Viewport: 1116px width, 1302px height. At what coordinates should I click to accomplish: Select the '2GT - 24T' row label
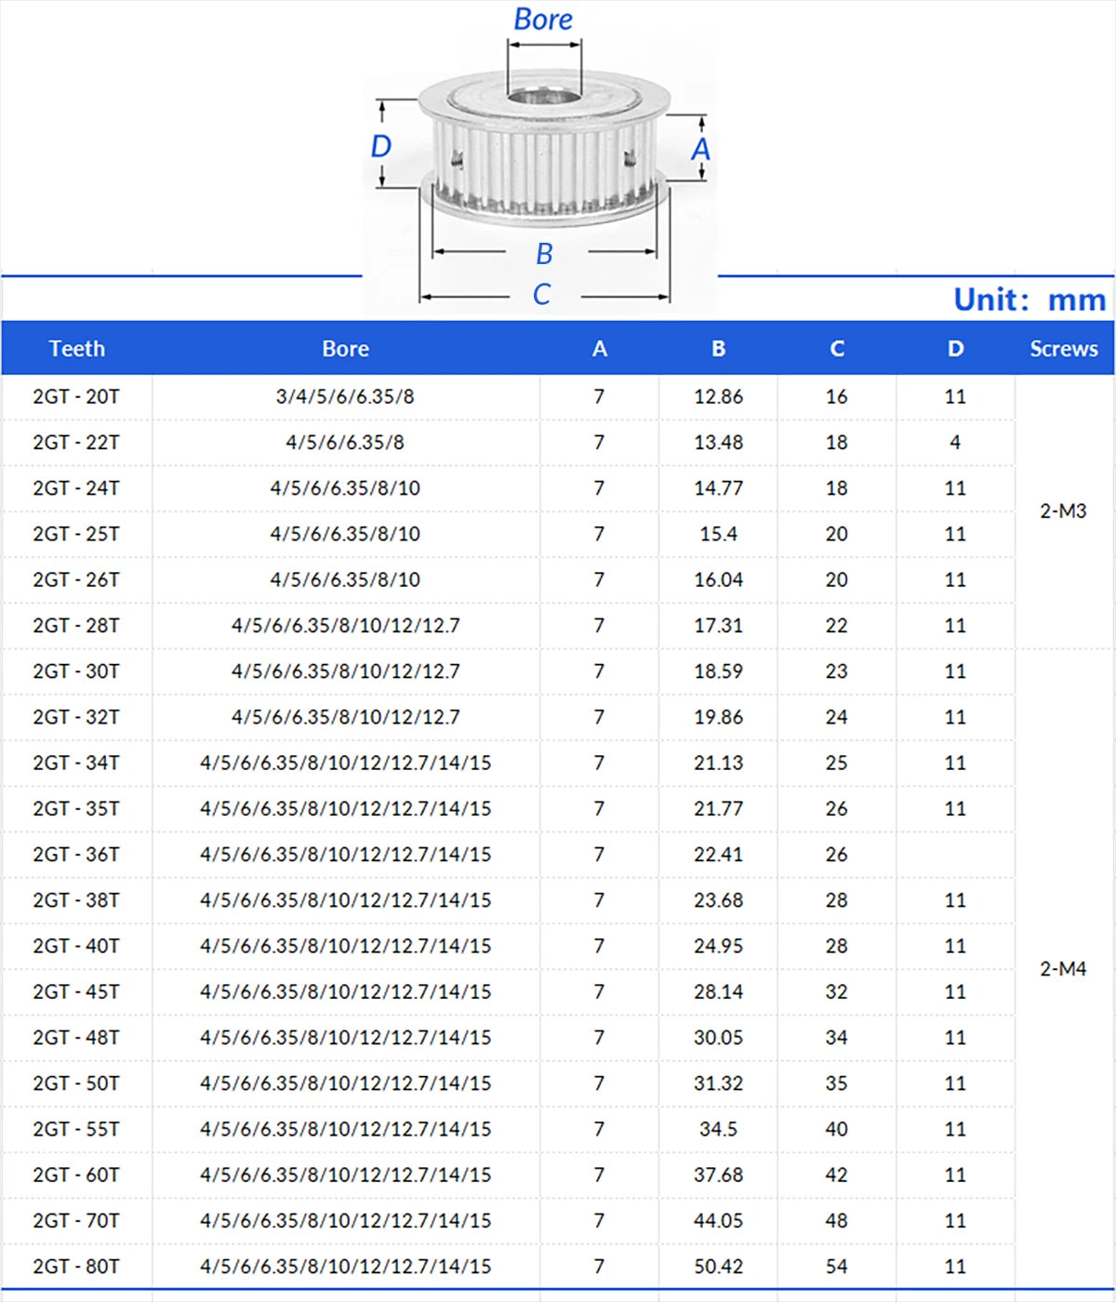click(x=76, y=488)
